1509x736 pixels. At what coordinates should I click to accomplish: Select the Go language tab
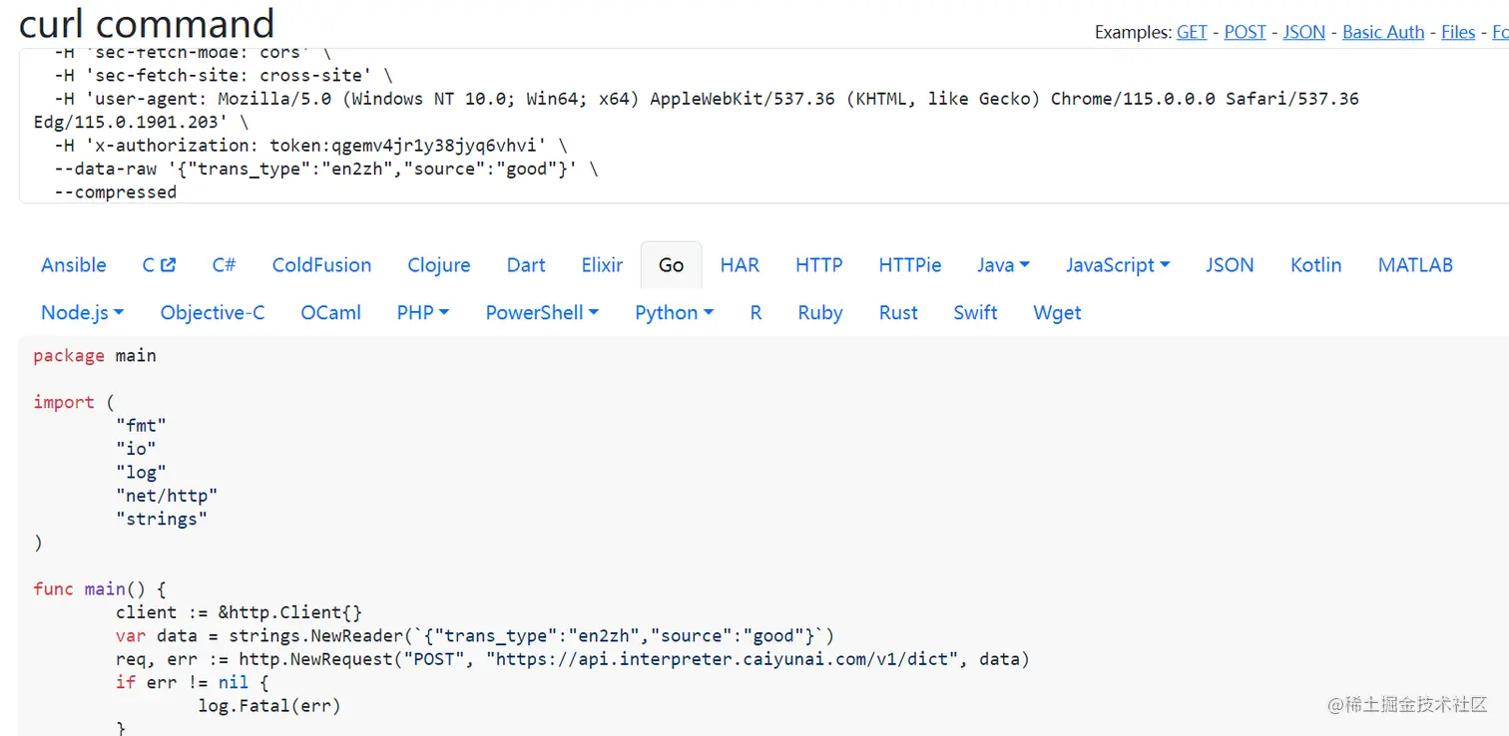671,265
